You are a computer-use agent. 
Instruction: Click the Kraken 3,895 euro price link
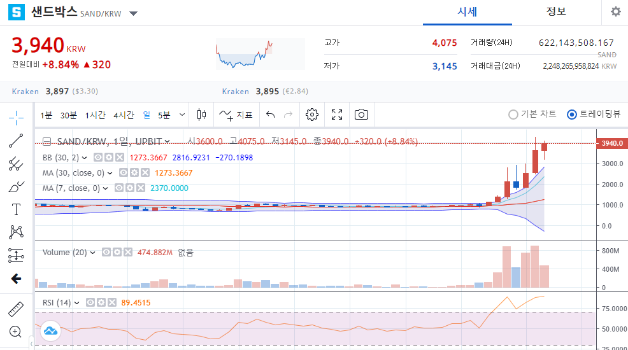[265, 91]
